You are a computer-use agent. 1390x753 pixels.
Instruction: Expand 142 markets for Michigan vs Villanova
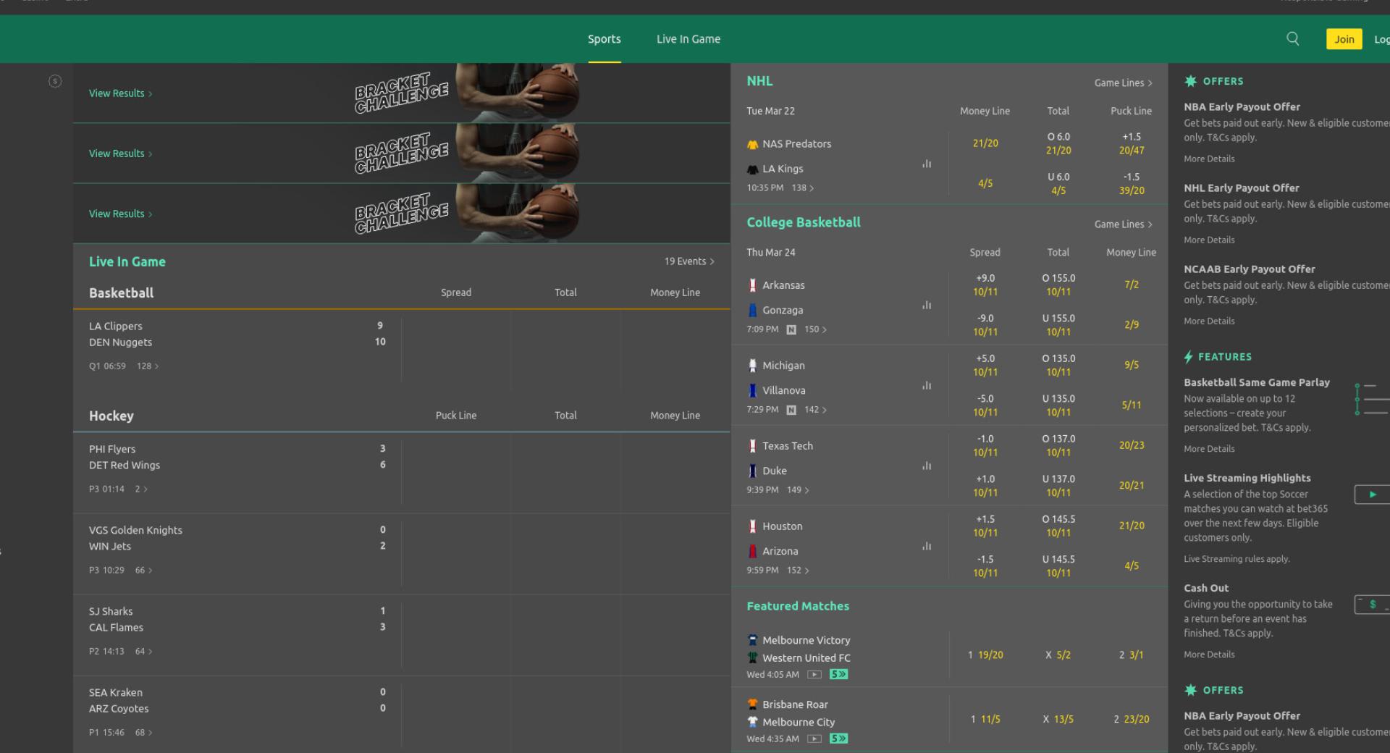click(815, 410)
